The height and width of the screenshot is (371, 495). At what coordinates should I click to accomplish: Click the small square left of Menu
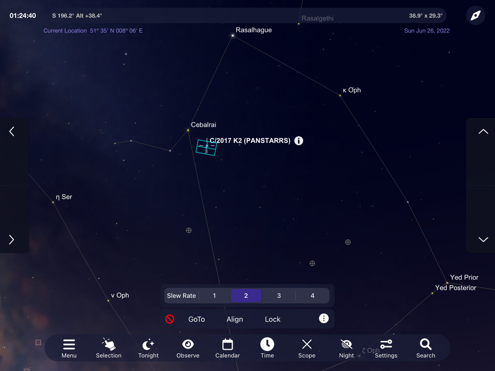(x=38, y=342)
